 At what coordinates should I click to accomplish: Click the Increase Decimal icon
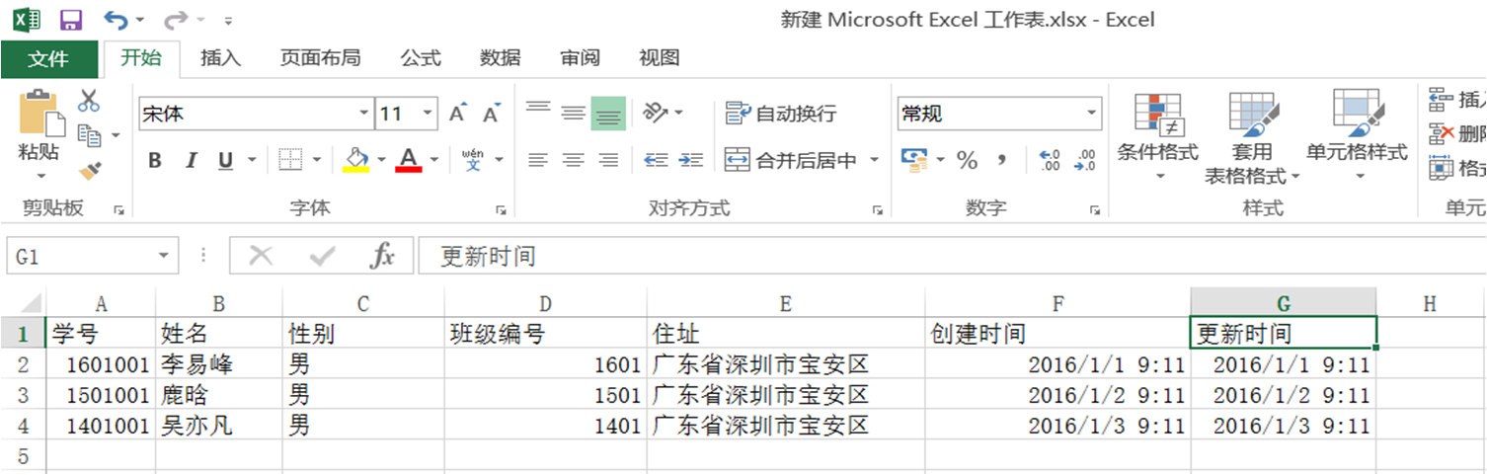click(x=1050, y=160)
